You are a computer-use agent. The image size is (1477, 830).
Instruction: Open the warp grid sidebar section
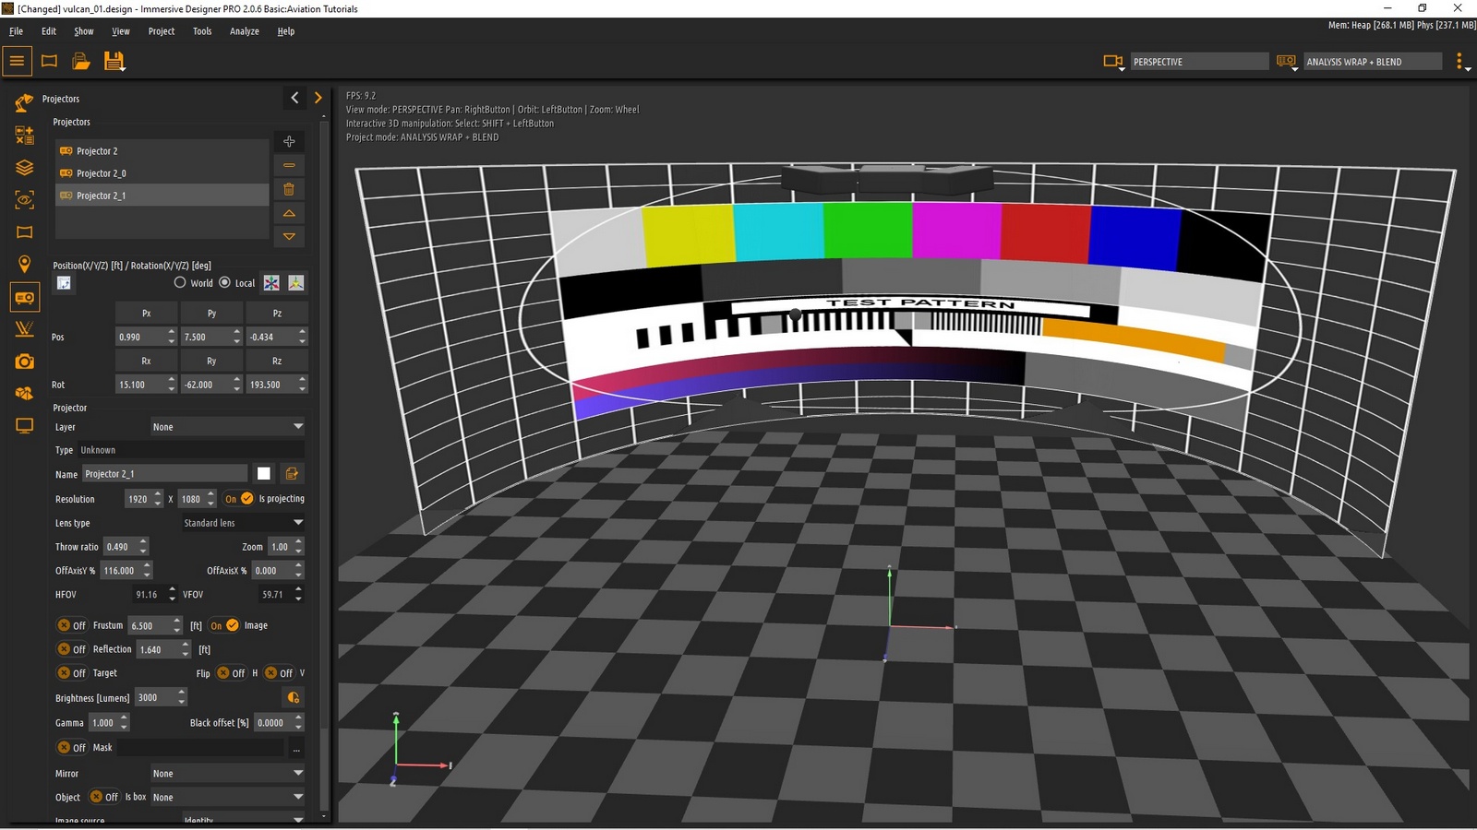point(24,329)
